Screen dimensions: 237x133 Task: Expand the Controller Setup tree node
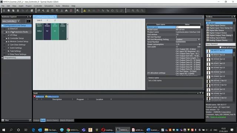click(x=7, y=38)
